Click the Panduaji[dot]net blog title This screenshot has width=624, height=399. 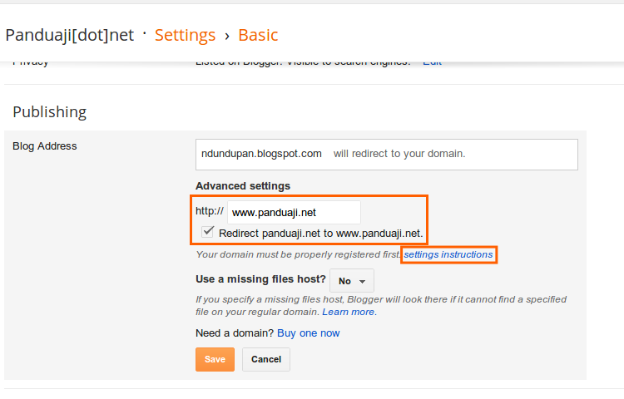(70, 35)
